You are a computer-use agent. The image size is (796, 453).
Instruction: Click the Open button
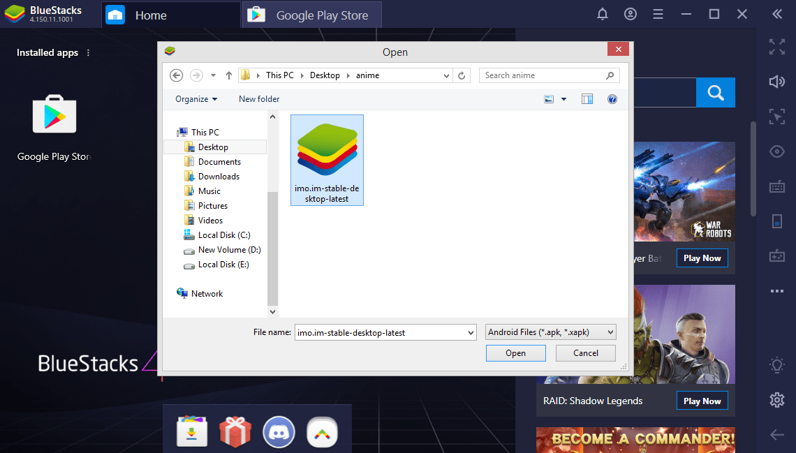[x=516, y=353]
